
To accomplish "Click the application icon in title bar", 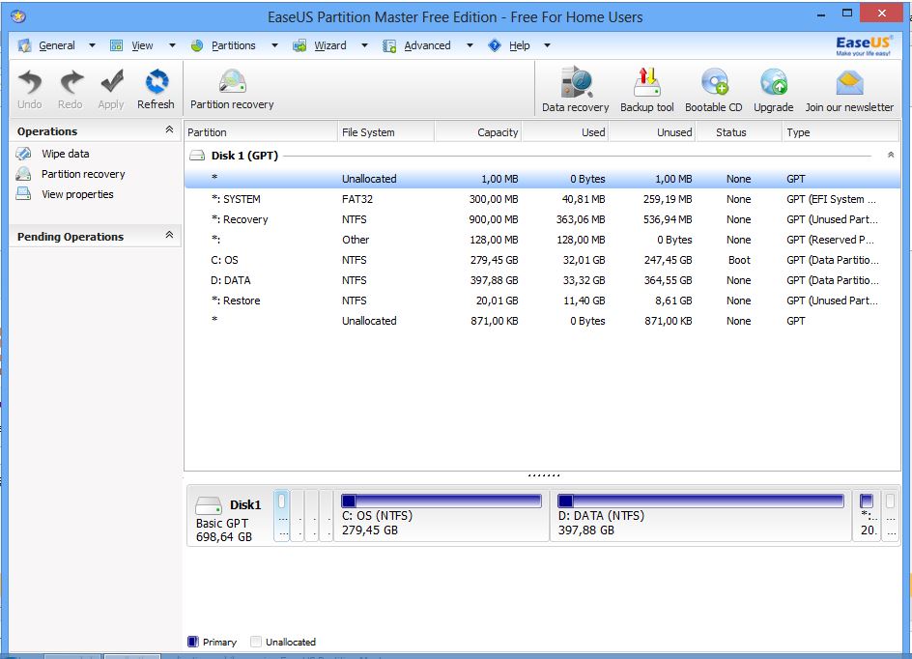I will (18, 16).
